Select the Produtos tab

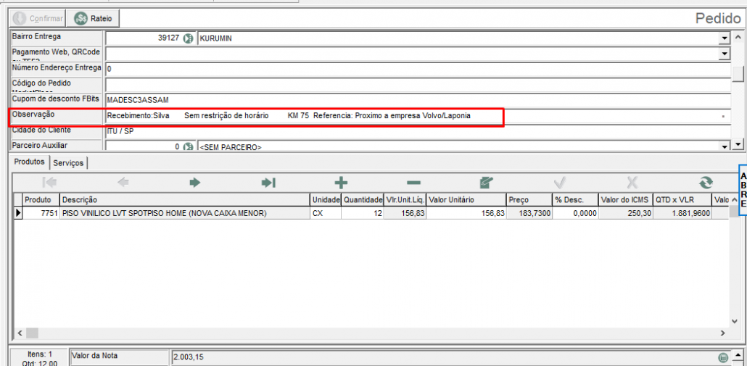point(30,162)
